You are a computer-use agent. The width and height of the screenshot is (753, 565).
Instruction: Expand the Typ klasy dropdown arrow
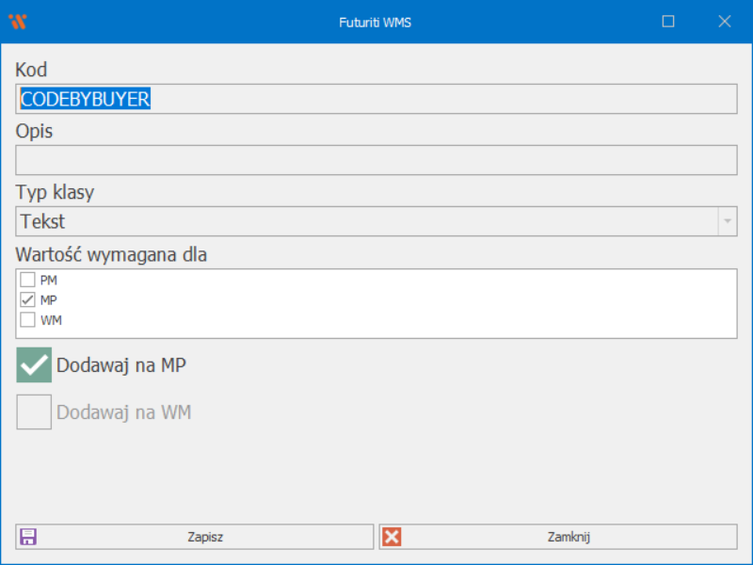[727, 221]
